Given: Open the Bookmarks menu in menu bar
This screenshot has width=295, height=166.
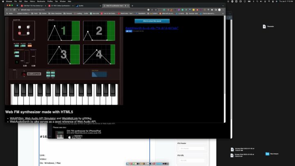Looking at the screenshot, I should tap(41, 1).
